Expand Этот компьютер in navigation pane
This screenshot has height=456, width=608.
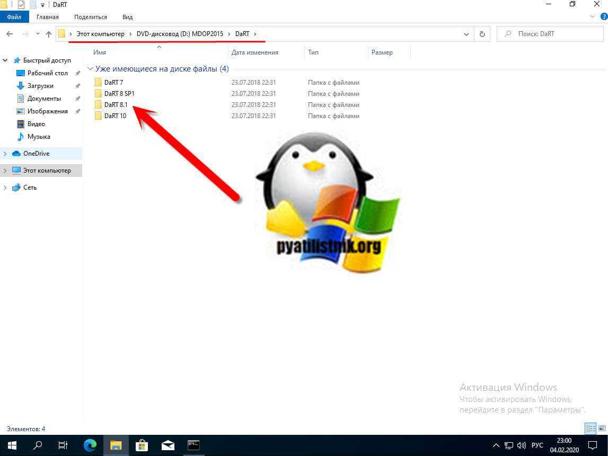point(5,171)
